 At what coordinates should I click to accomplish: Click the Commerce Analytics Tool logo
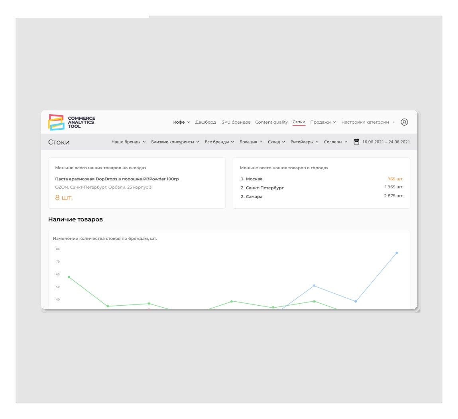point(72,122)
